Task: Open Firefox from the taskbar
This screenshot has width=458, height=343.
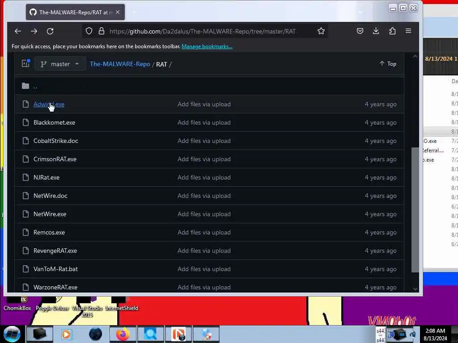Action: click(x=123, y=334)
